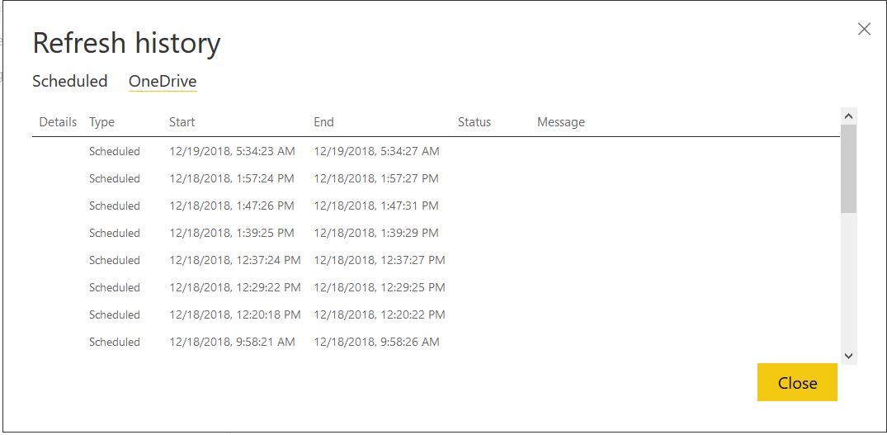Switch to the Scheduled tab

(x=69, y=82)
